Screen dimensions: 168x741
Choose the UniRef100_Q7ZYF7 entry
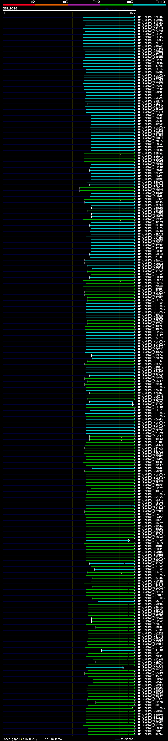pyautogui.click(x=150, y=418)
